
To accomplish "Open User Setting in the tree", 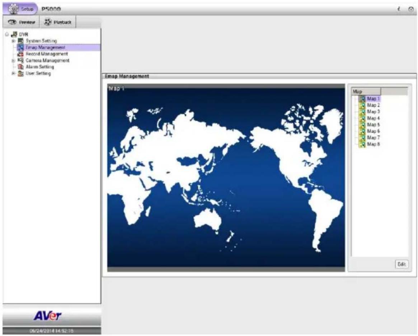I will click(x=38, y=73).
